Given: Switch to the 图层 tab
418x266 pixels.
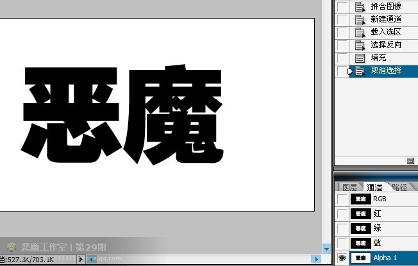Looking at the screenshot, I should tap(349, 187).
